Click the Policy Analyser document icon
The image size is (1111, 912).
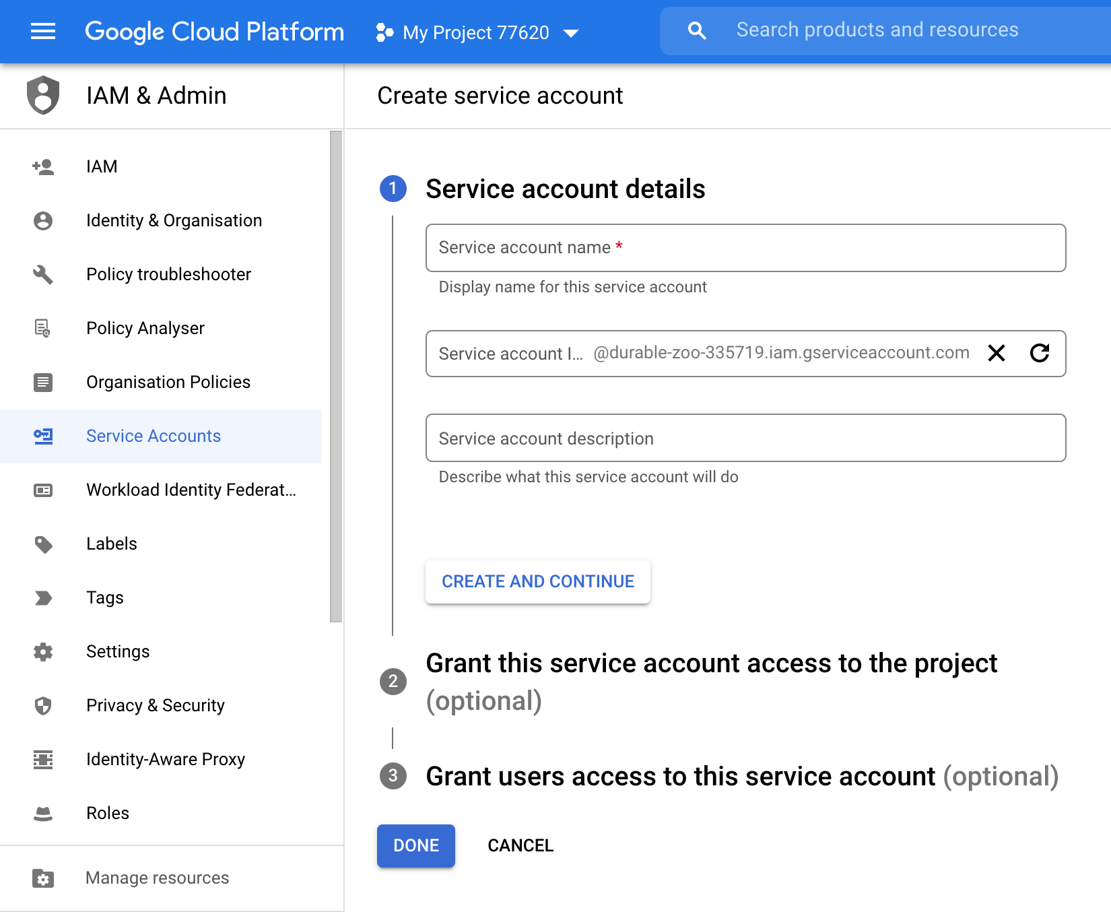pos(43,328)
